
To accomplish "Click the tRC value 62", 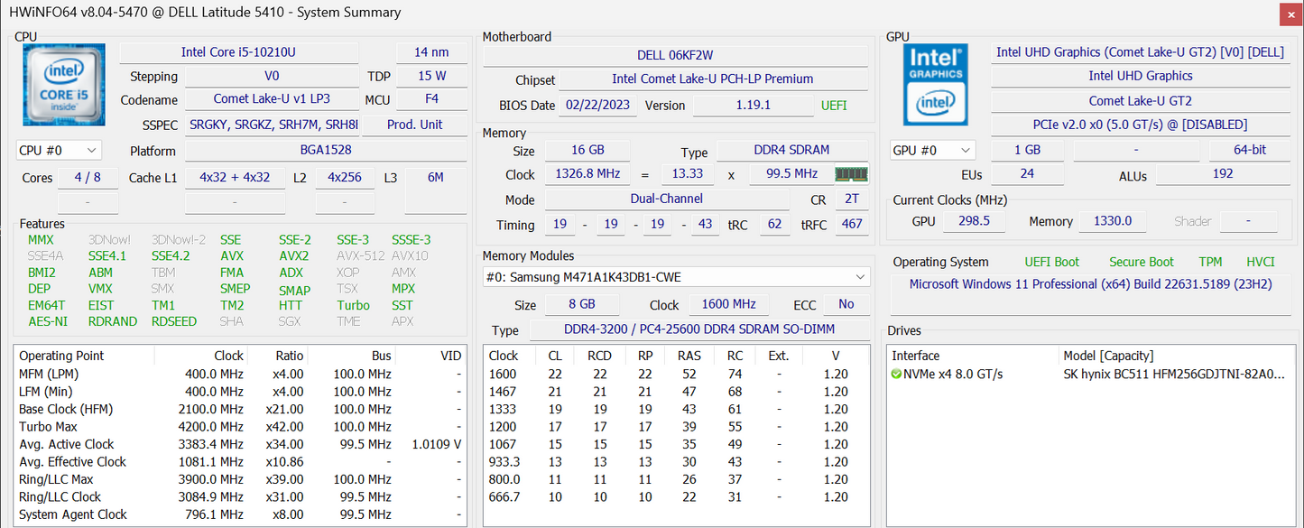I will pyautogui.click(x=773, y=224).
